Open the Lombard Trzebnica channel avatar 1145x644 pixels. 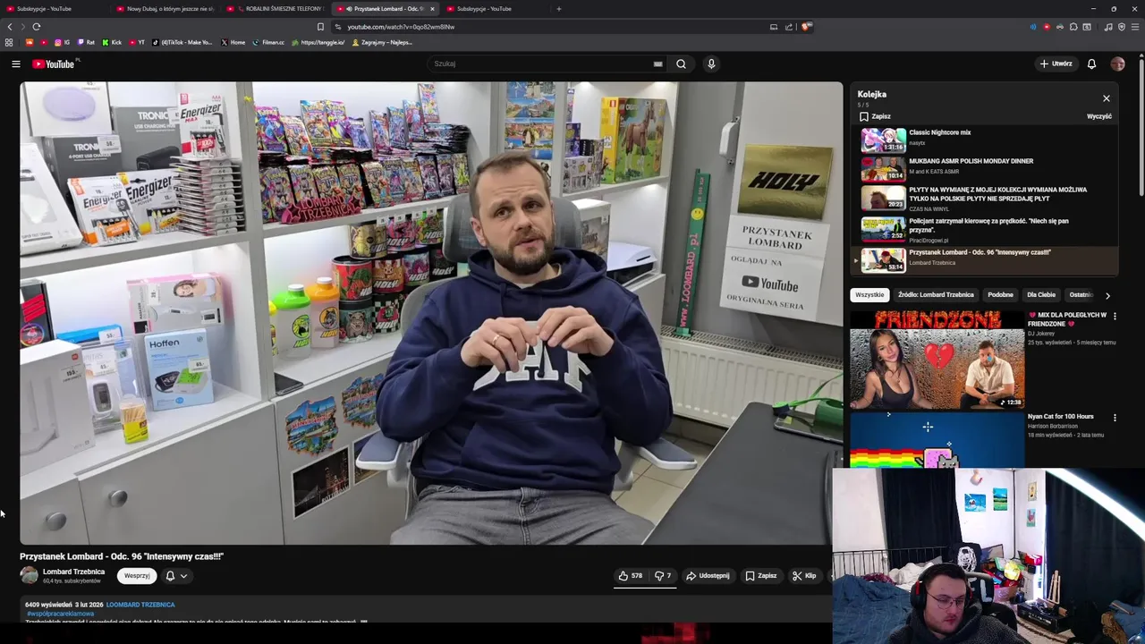[x=30, y=575]
